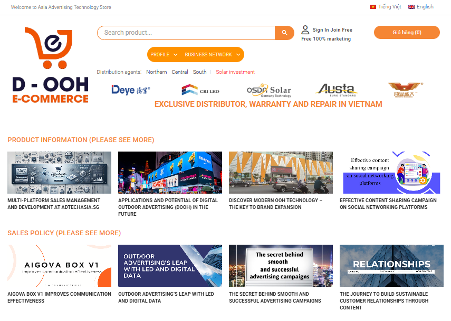Select the Central distribution agent
The image size is (451, 321).
point(180,72)
